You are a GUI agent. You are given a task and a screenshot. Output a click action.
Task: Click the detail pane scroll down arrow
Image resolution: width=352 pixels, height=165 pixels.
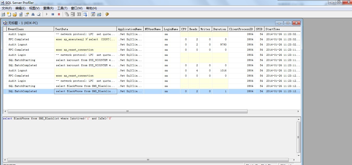click(298, 156)
